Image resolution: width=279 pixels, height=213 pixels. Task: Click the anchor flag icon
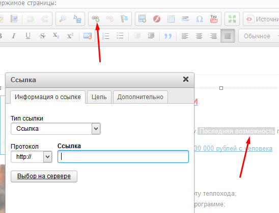(124, 19)
